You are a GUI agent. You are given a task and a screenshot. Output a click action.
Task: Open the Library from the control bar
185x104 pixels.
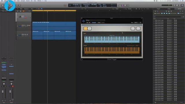coord(3,5)
